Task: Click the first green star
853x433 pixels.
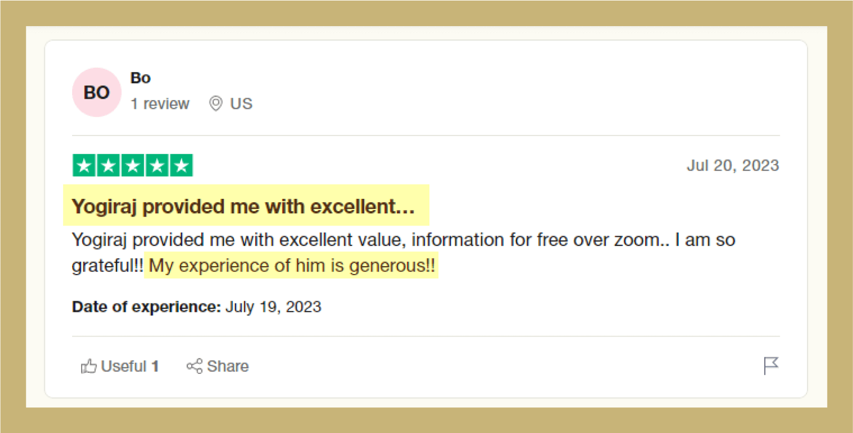Action: click(x=84, y=165)
